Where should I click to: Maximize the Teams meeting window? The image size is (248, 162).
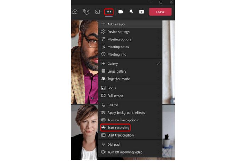[161, 2]
